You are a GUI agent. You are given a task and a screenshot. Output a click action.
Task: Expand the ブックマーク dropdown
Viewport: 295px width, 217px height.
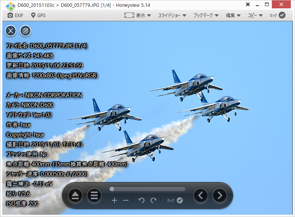click(206, 15)
